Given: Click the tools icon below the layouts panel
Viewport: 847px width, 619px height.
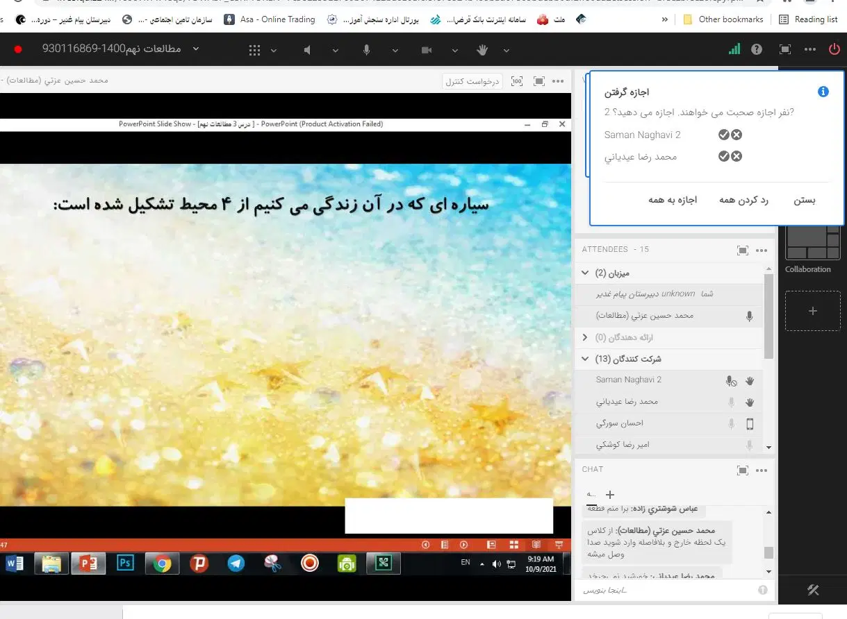Looking at the screenshot, I should click(x=813, y=590).
